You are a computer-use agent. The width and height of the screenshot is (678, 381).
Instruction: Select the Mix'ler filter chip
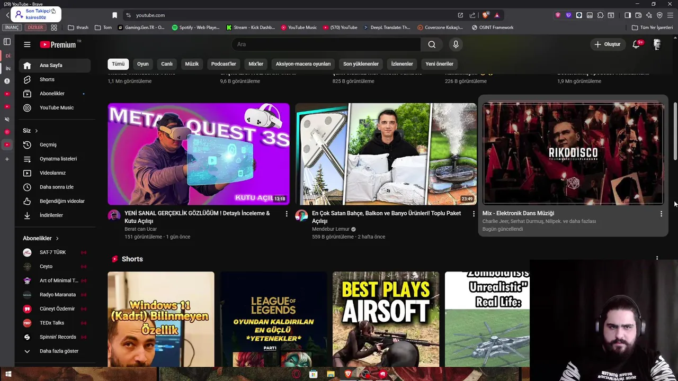coord(256,64)
